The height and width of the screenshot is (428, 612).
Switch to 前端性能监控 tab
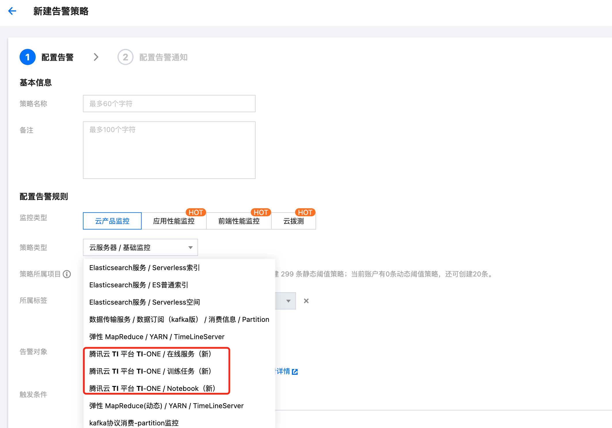tap(239, 221)
